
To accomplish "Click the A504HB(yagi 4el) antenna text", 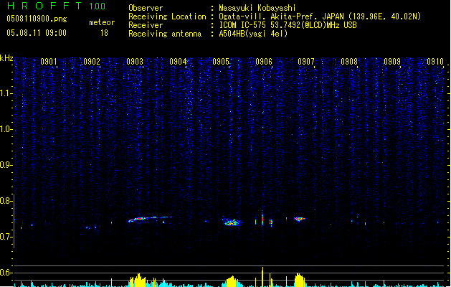I will (253, 34).
